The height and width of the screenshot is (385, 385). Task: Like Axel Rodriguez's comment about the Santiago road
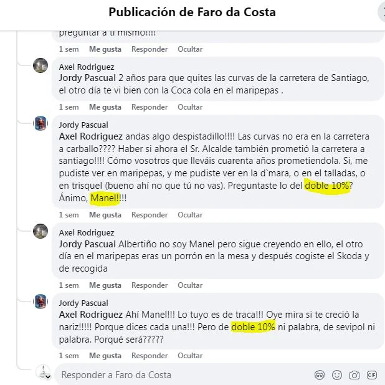(x=105, y=107)
